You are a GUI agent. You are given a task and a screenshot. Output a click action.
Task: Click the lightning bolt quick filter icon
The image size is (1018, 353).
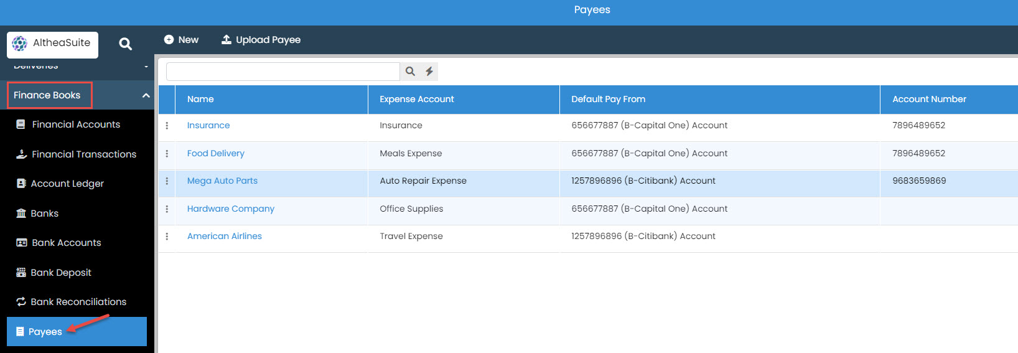click(429, 72)
